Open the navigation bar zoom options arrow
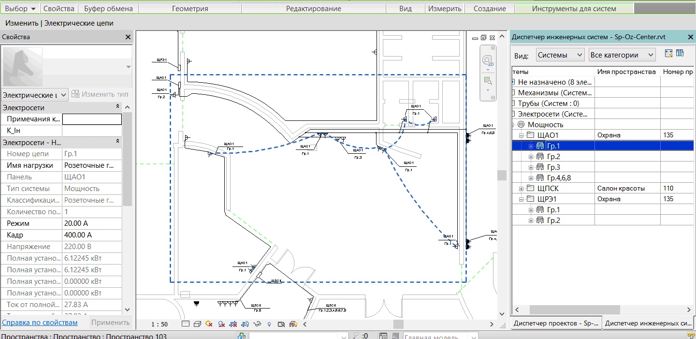Screen dimensions: 696x339 click(488, 90)
